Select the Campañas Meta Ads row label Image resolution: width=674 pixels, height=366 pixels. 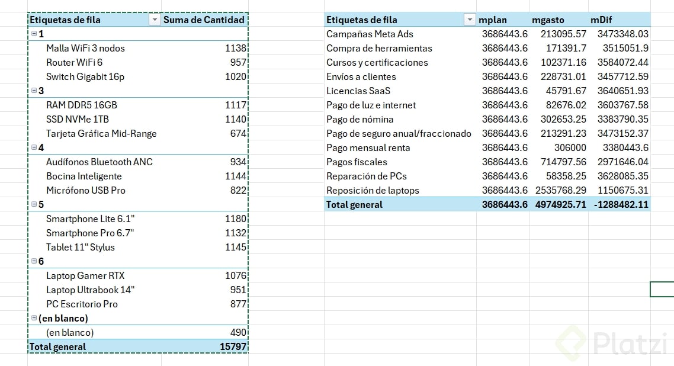click(370, 34)
